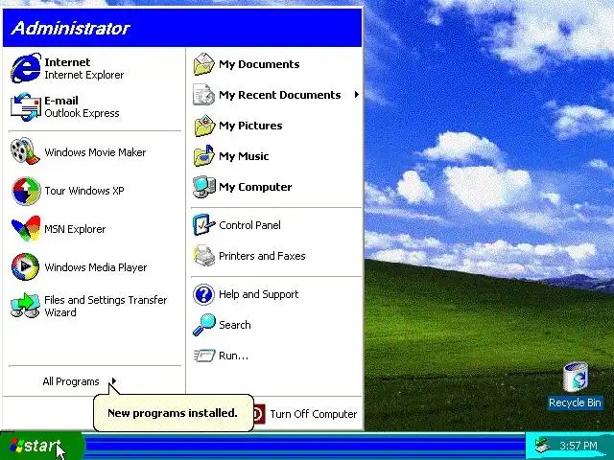The image size is (614, 460).
Task: Open Printers and Faxes text label
Action: (x=262, y=256)
